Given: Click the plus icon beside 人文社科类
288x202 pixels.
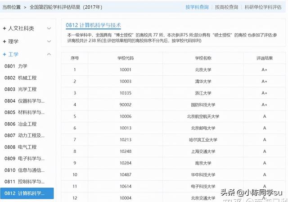Looking at the screenshot, I should click(x=4, y=28).
